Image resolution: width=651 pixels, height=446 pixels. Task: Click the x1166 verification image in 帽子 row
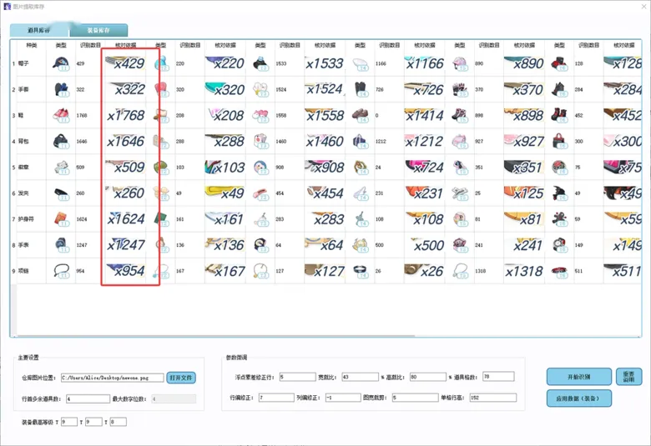(424, 63)
